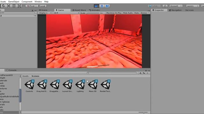Viewport: 204px width, 114px height.
Task: Select the Scale tool in the toolbar
Action: tap(9, 6)
